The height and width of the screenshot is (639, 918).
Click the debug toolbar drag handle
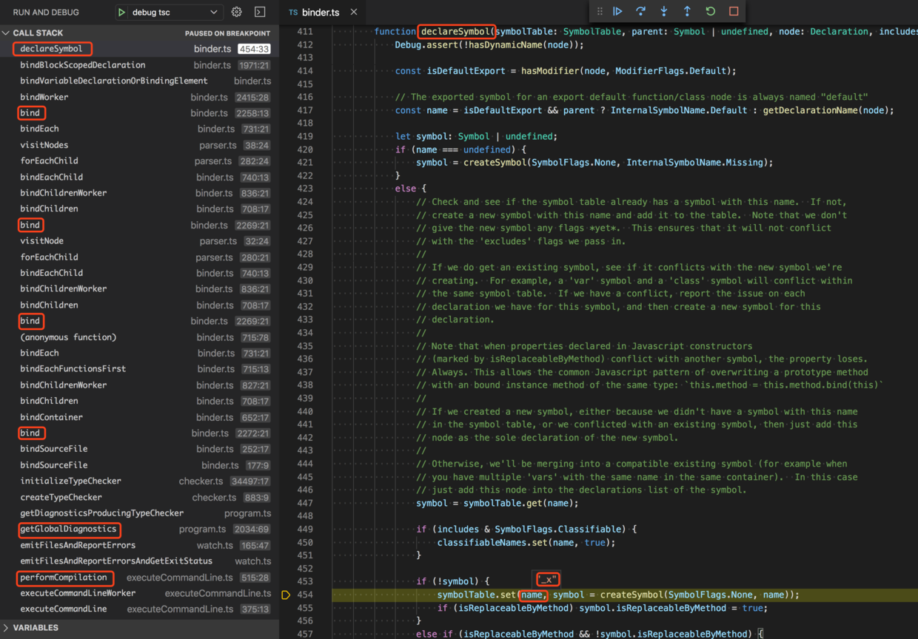[600, 11]
